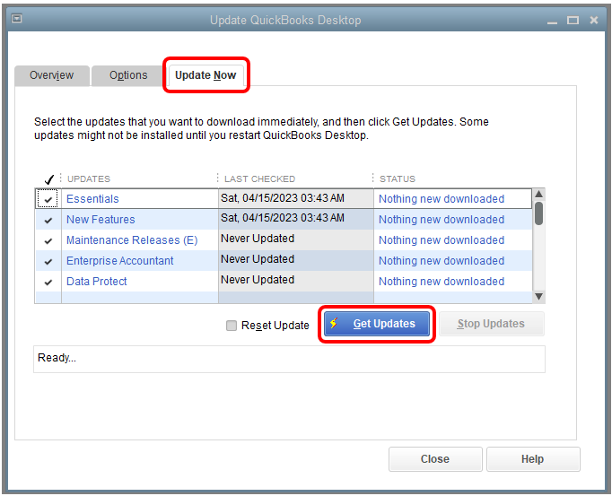
Task: Click the scroll down arrow in updates list
Action: coord(538,297)
